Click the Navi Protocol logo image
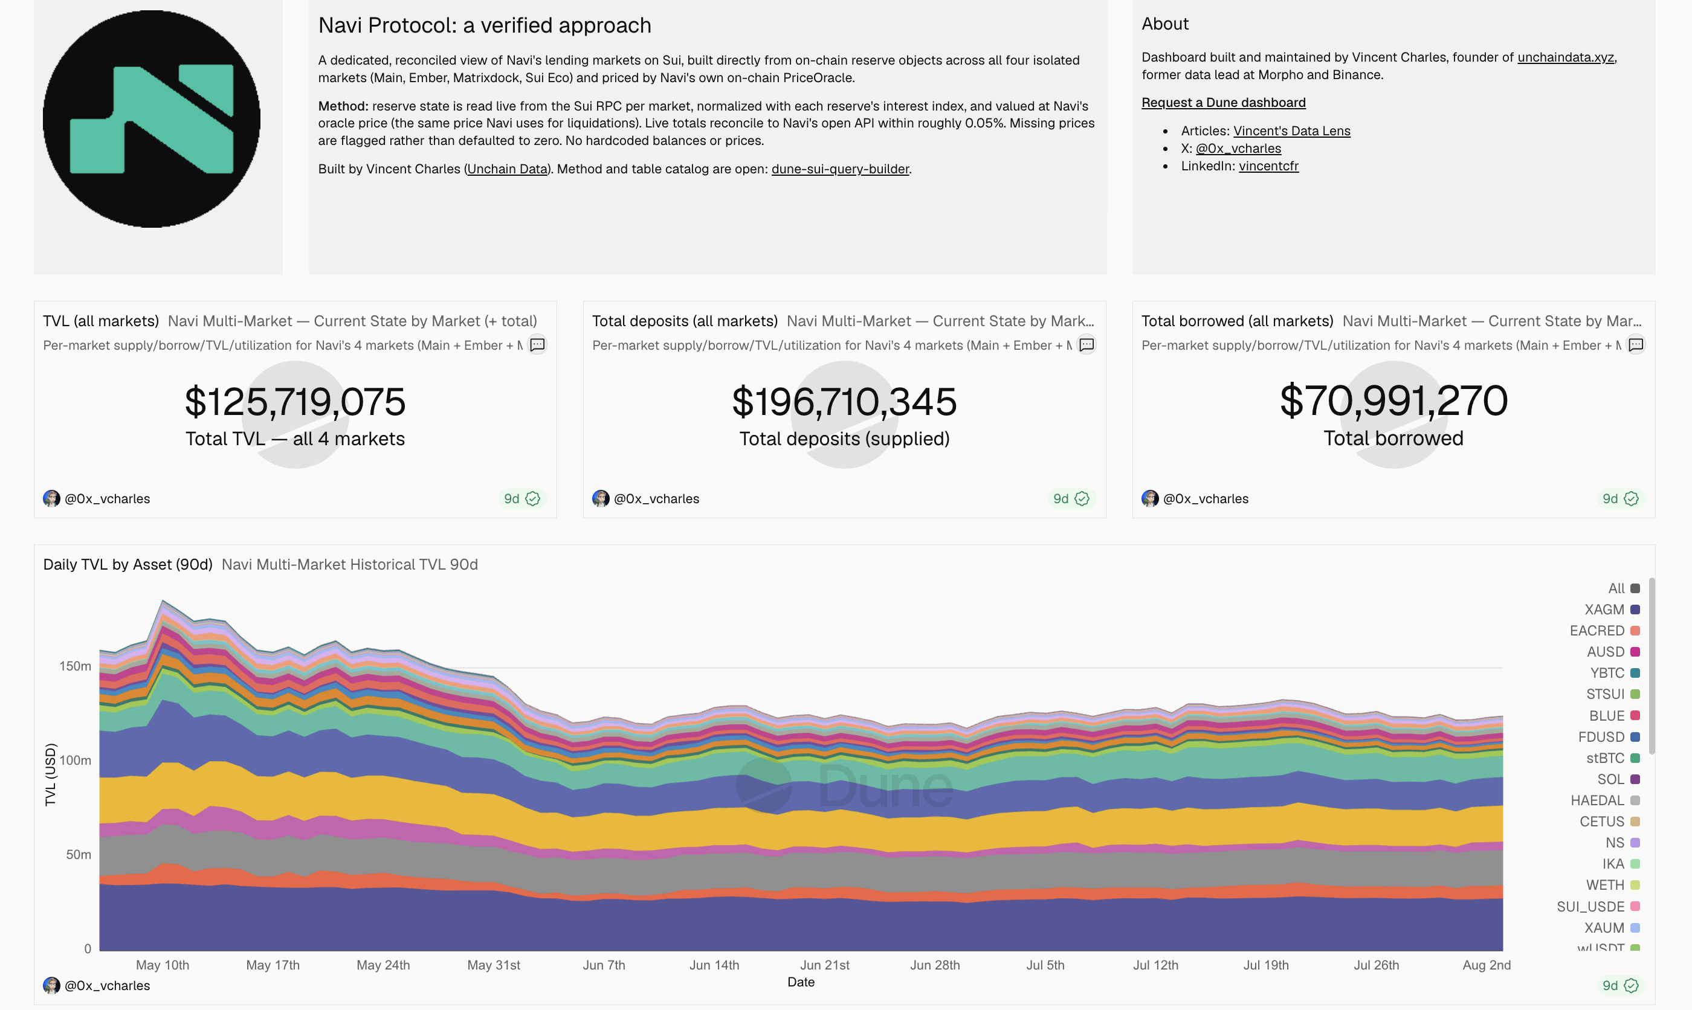The height and width of the screenshot is (1010, 1692). (152, 119)
